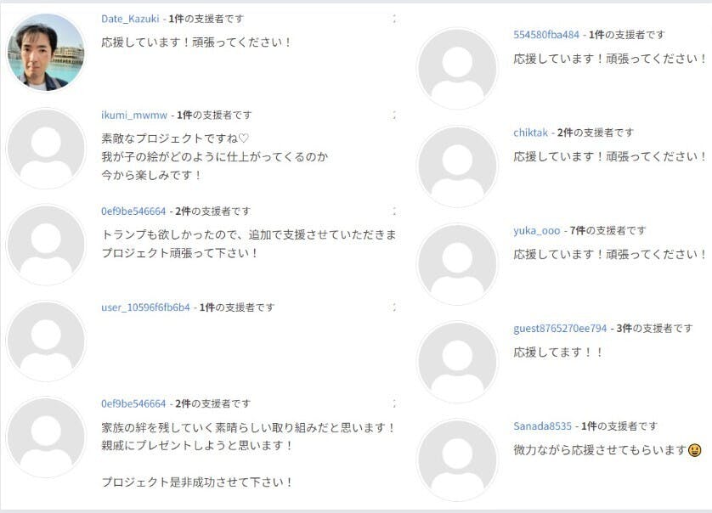Screen dimensions: 712x513
Task: Open the Date_Kazuki username link
Action: tap(130, 19)
